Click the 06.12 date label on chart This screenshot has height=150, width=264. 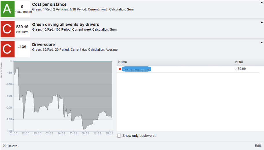click(x=85, y=133)
